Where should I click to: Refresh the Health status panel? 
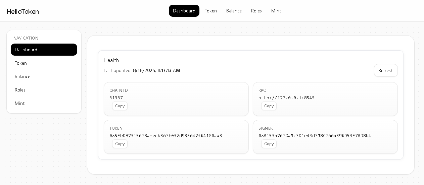[x=386, y=70]
